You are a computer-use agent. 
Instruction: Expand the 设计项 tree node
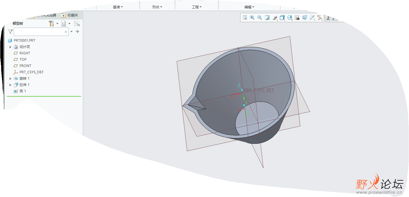(11, 47)
